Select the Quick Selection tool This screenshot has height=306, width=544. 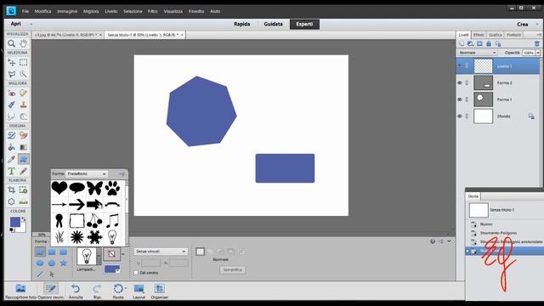23,74
